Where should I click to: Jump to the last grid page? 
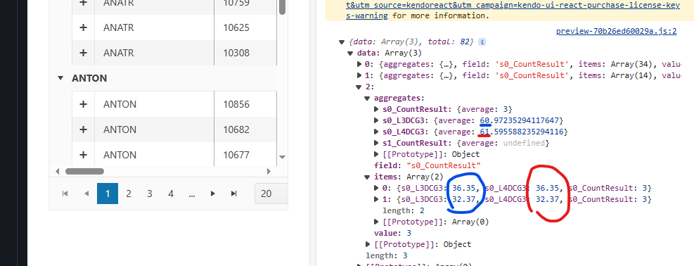pyautogui.click(x=234, y=194)
